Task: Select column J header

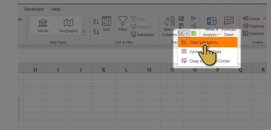Action: [x=81, y=70]
